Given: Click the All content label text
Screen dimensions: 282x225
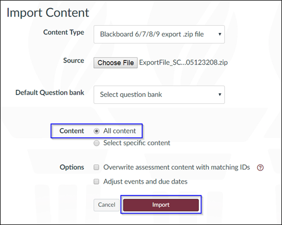Looking at the screenshot, I should (x=119, y=131).
